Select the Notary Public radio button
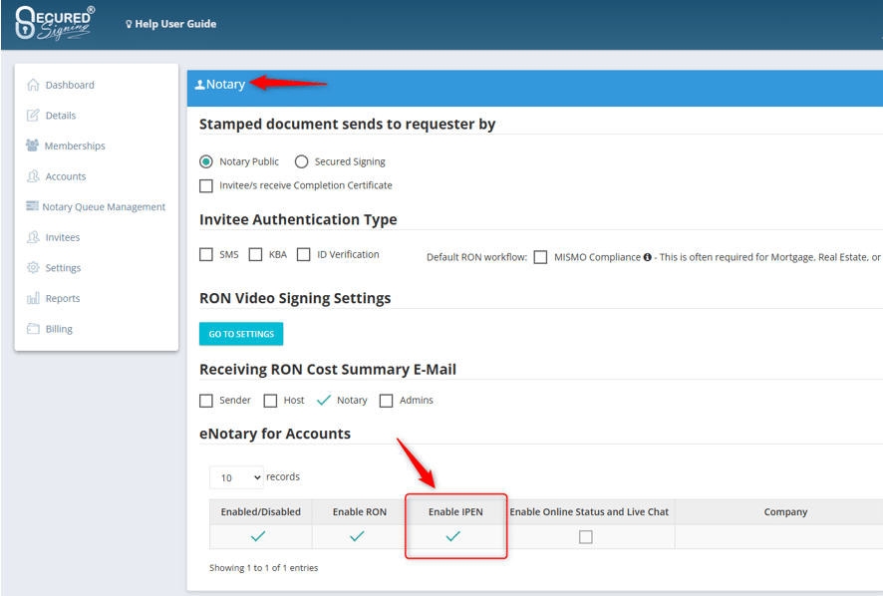The image size is (883, 596). [x=206, y=160]
